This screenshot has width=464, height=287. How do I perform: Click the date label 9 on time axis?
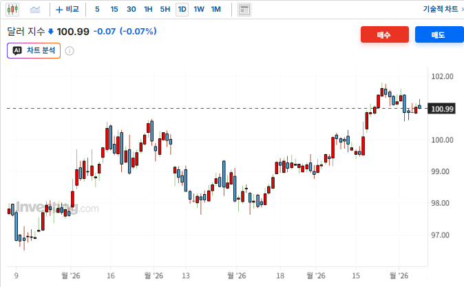pos(17,276)
